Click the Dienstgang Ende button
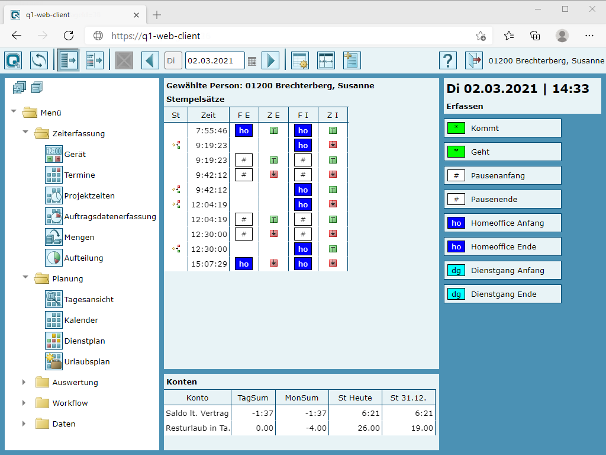The width and height of the screenshot is (606, 455). tap(502, 294)
